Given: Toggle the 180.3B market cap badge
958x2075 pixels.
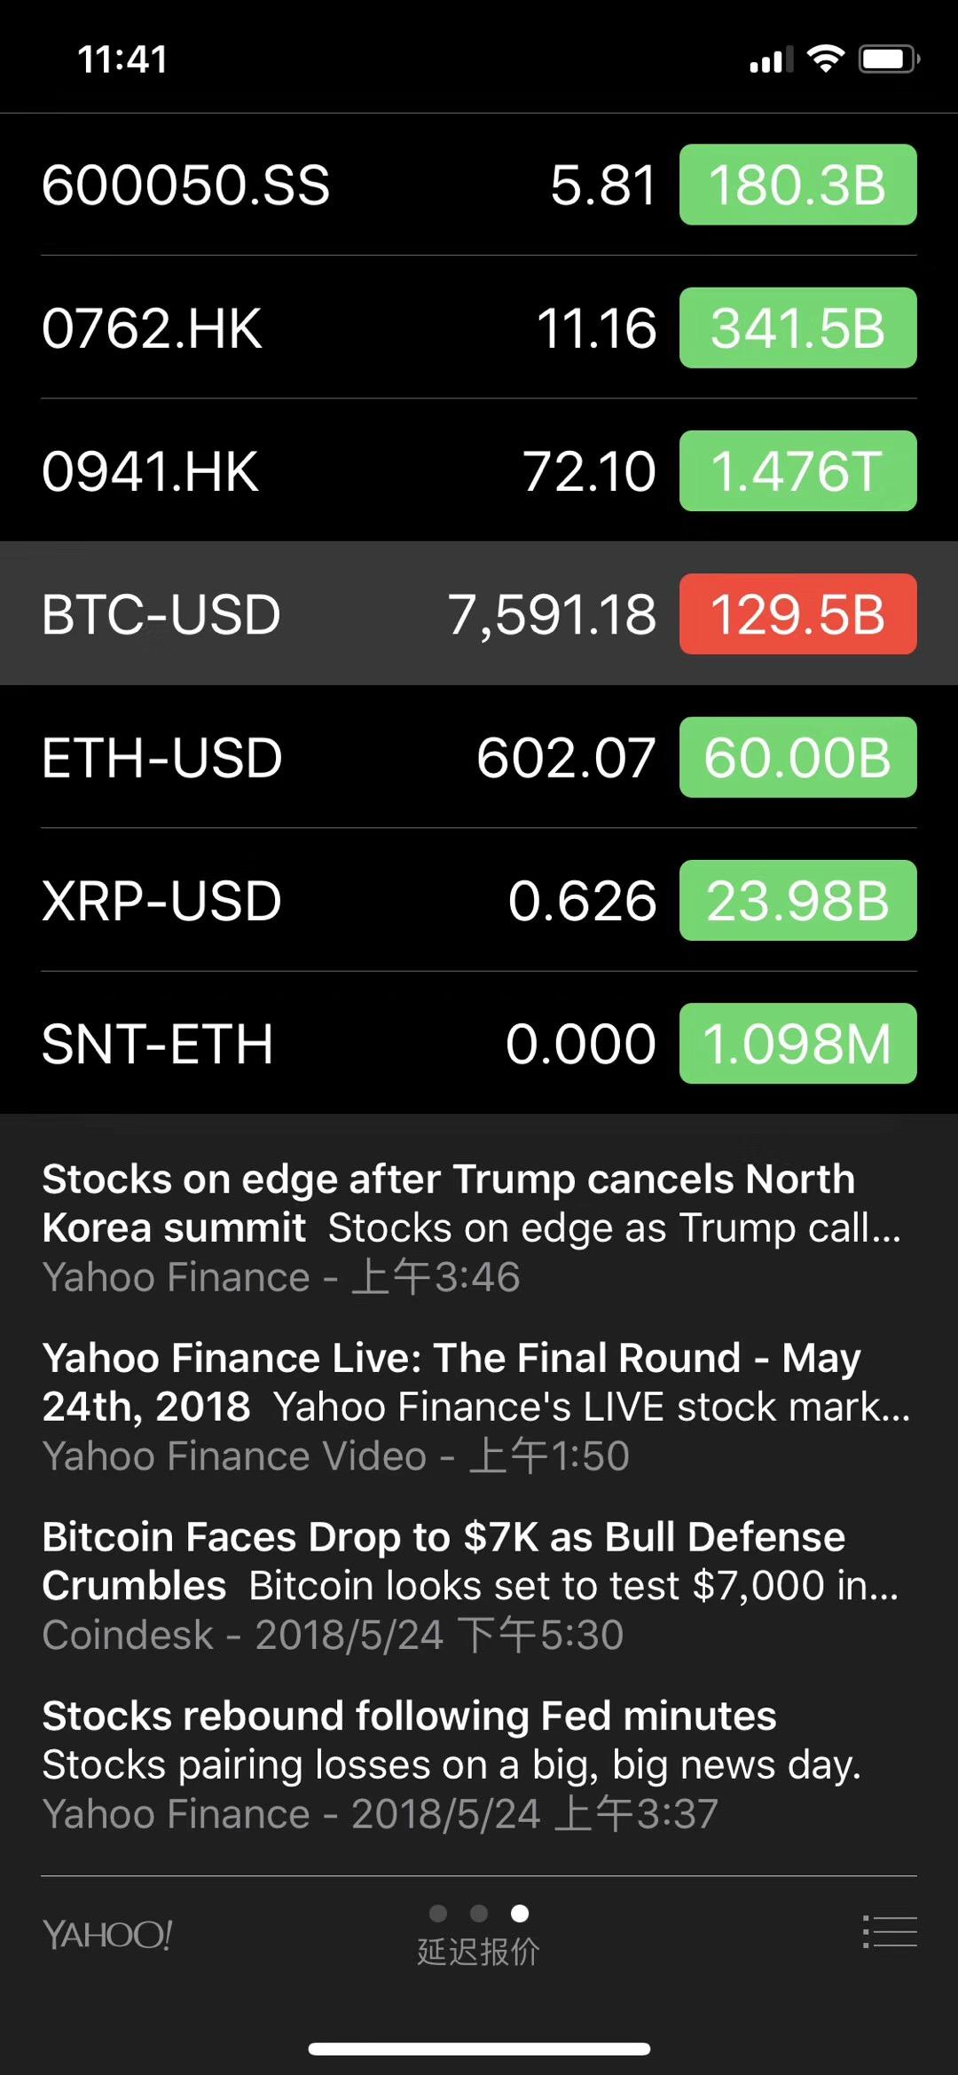Looking at the screenshot, I should (797, 185).
